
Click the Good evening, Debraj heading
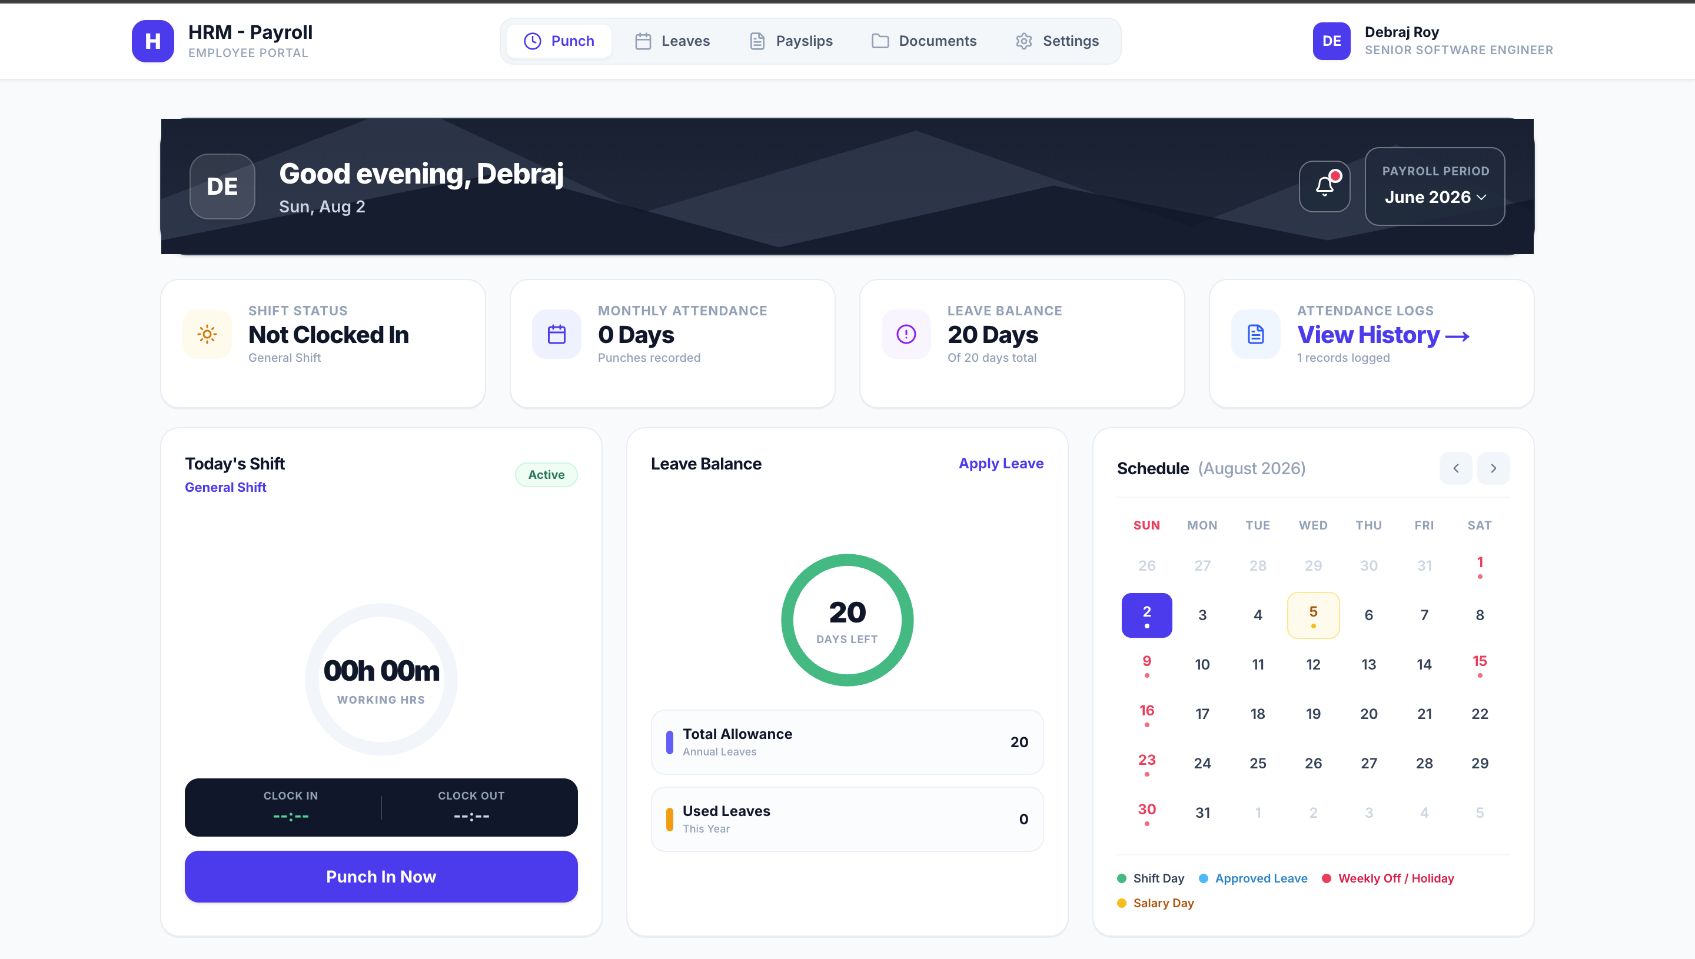421,174
